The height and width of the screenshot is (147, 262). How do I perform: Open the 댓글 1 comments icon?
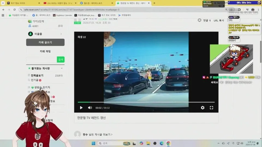click(199, 20)
